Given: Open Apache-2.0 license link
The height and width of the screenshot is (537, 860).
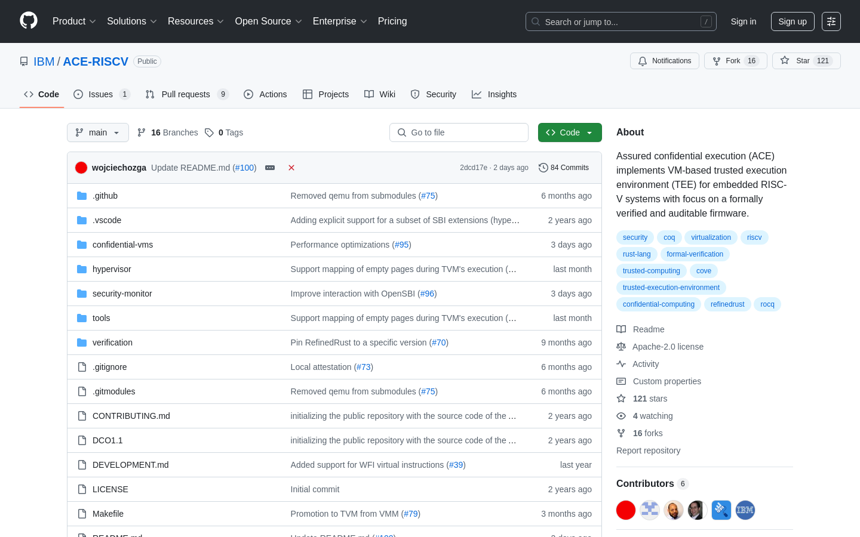Looking at the screenshot, I should [660, 347].
